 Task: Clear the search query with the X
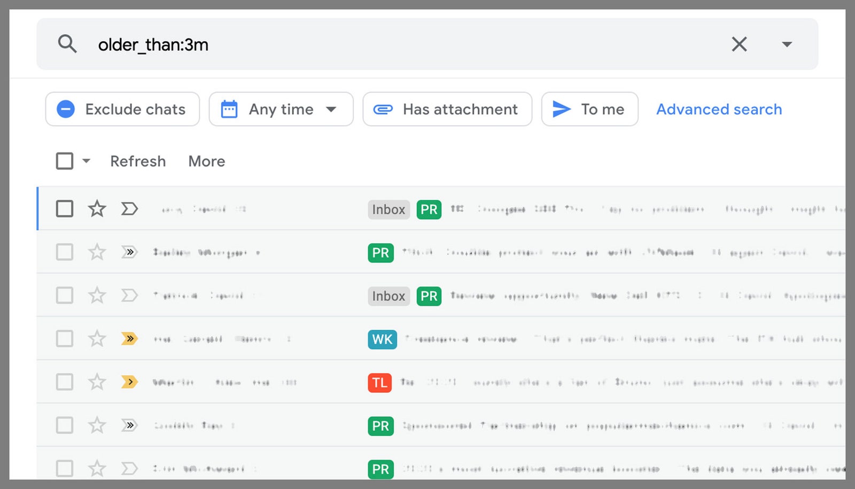click(739, 44)
